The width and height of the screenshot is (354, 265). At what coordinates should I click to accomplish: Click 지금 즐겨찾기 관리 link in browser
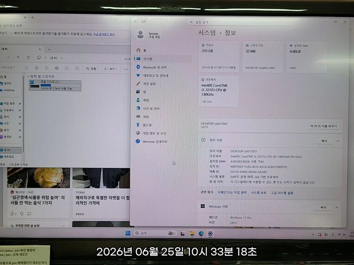point(104,34)
